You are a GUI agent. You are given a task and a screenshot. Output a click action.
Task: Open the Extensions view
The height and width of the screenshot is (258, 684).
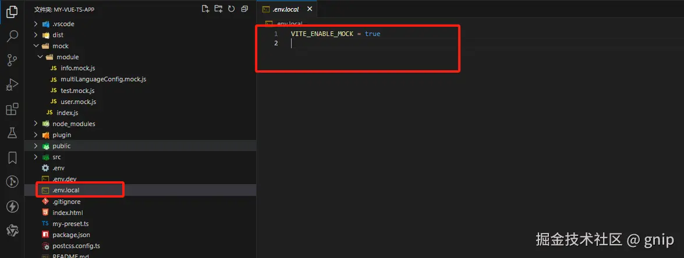[x=12, y=109]
